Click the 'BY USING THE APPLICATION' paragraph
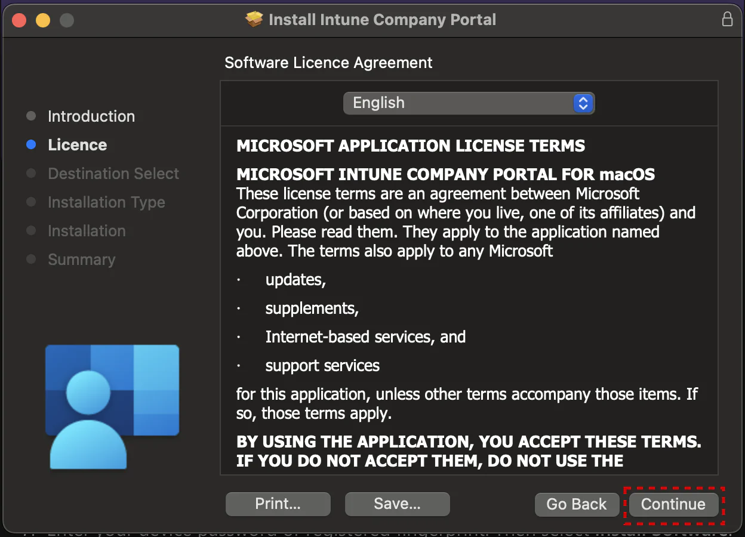Viewport: 745px width, 537px height. 469,451
